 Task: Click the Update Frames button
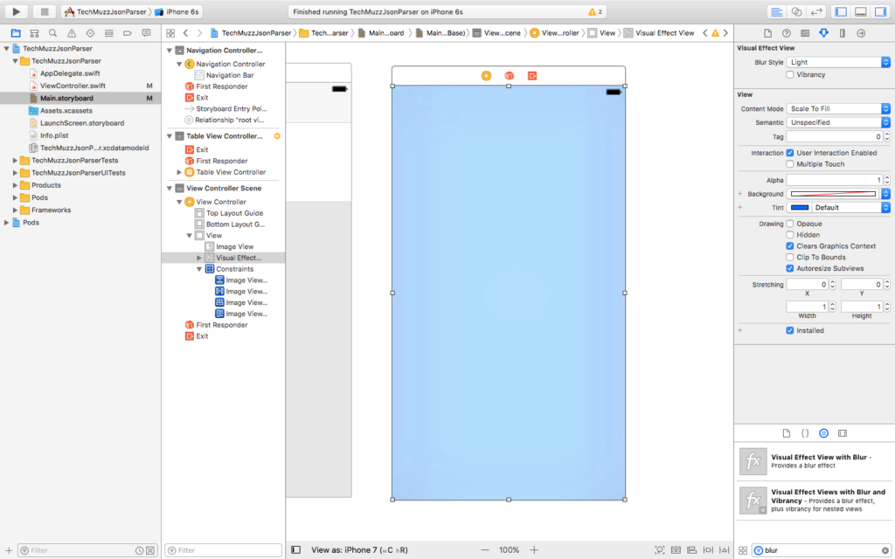point(659,550)
